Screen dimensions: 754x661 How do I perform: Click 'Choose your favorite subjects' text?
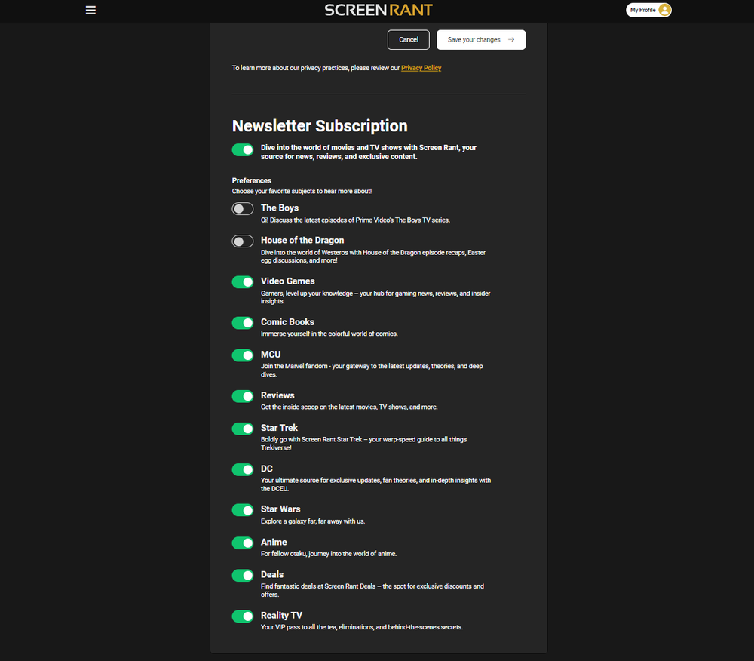click(x=302, y=192)
